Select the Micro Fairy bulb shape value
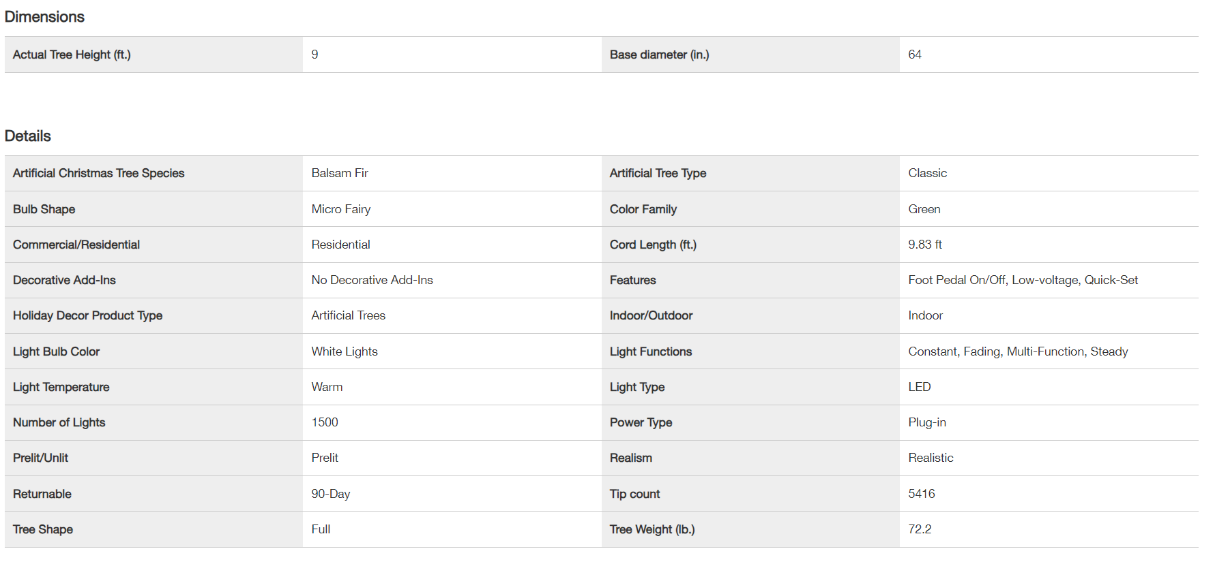 coord(341,209)
